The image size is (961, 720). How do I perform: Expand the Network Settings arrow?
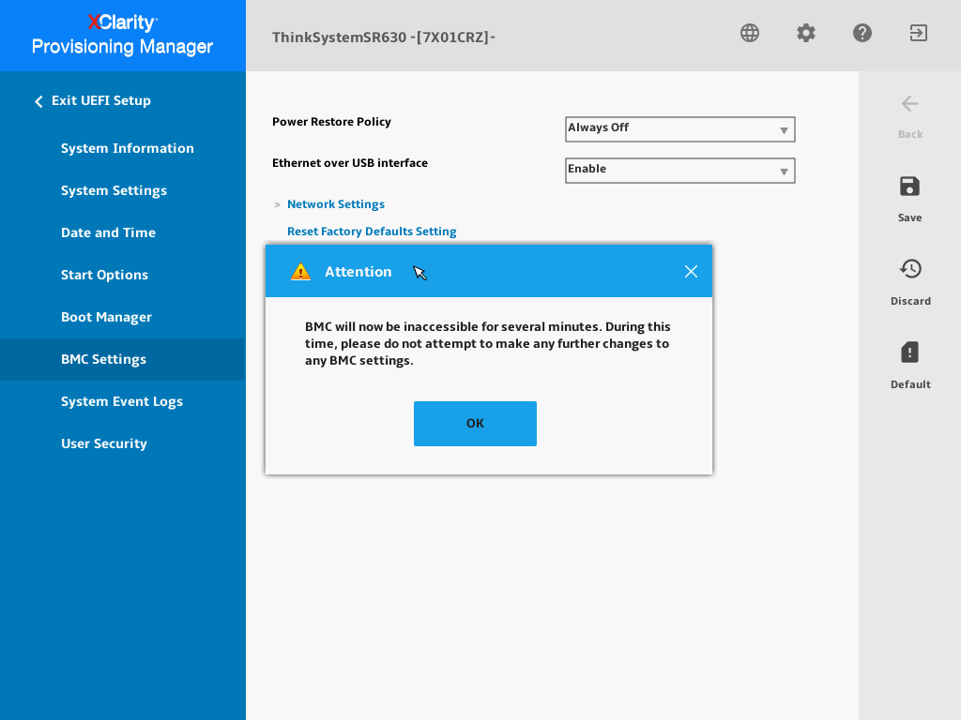[277, 204]
